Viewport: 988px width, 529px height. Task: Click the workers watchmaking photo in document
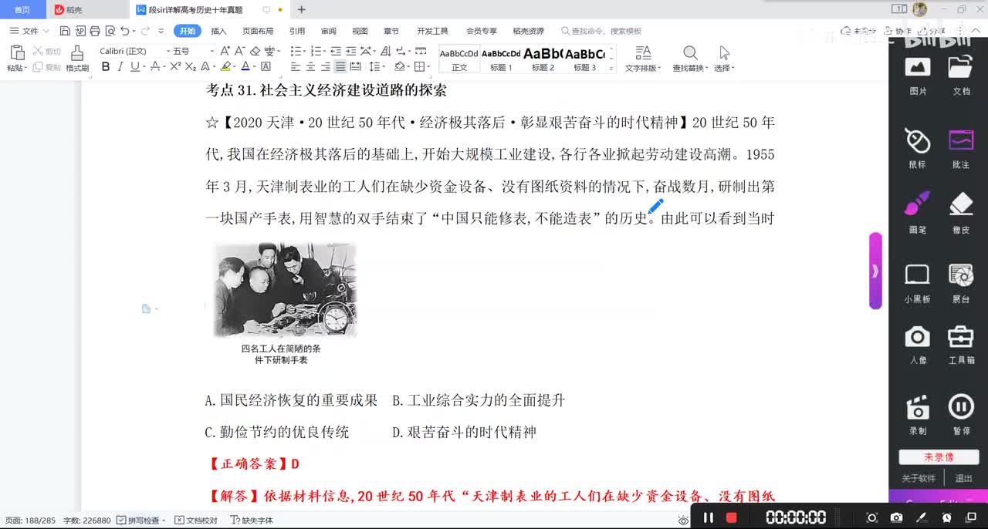tap(286, 290)
